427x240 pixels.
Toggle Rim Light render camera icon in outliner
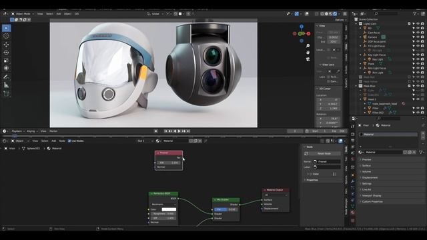422,73
